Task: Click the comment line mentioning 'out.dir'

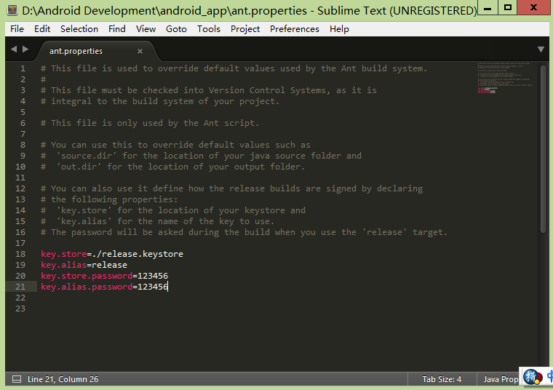Action: (x=173, y=167)
